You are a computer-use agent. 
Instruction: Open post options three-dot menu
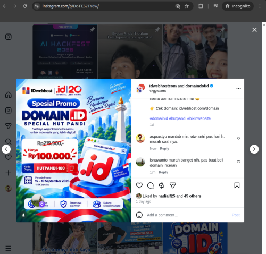[x=238, y=88]
